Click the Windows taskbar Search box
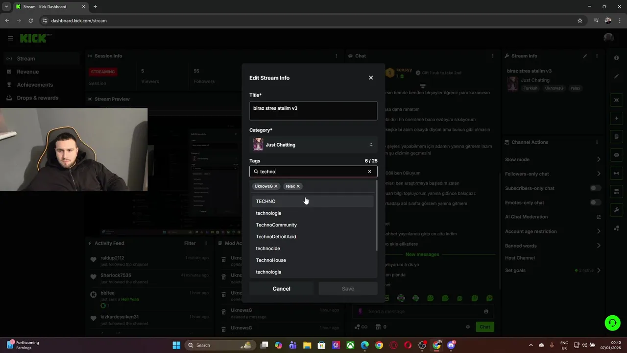Screen dimensions: 627x353 [219, 345]
